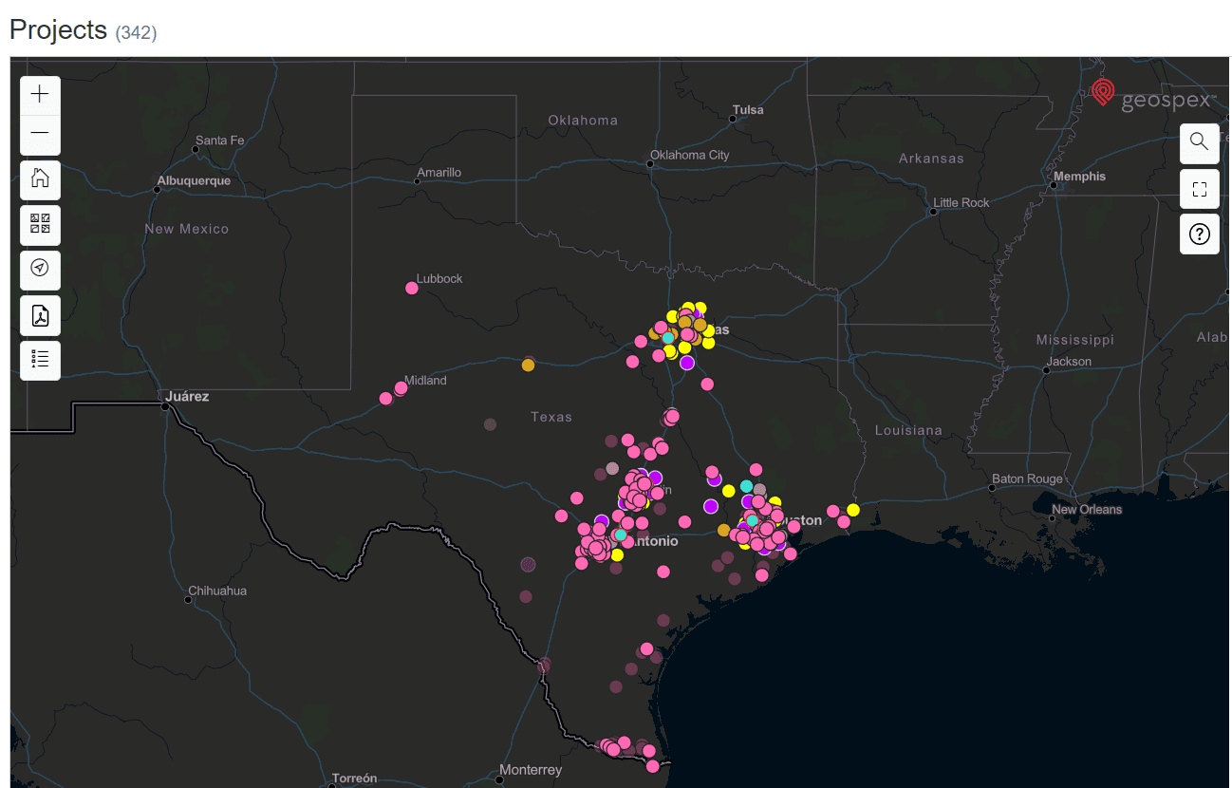Select the pink marker south of Dallas cluster
Viewport: 1232px width, 788px height.
coord(707,385)
